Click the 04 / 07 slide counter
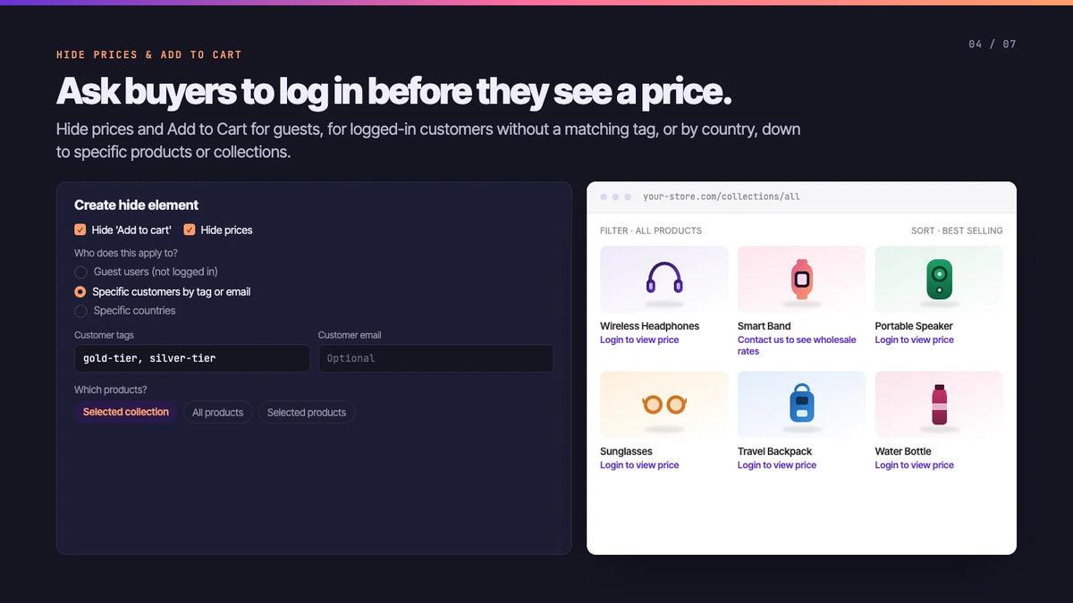This screenshot has height=603, width=1073. 993,44
